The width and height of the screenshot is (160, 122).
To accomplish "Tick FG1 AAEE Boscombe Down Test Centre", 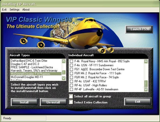I will click(x=71, y=69).
